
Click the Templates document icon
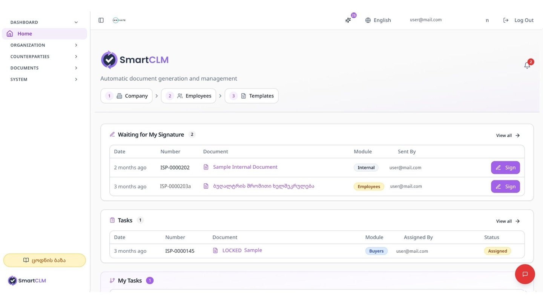[x=244, y=96]
